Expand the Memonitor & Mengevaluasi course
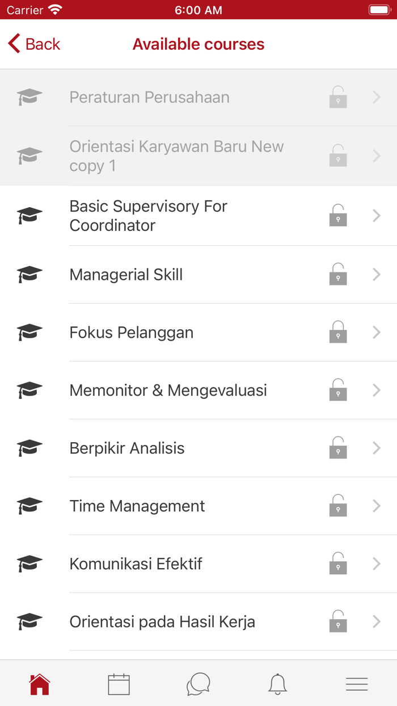Screen dimensions: 397x706 376,390
